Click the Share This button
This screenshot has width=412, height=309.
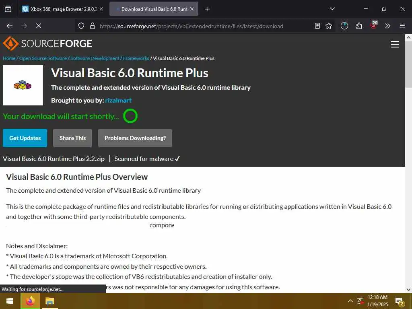click(x=72, y=138)
